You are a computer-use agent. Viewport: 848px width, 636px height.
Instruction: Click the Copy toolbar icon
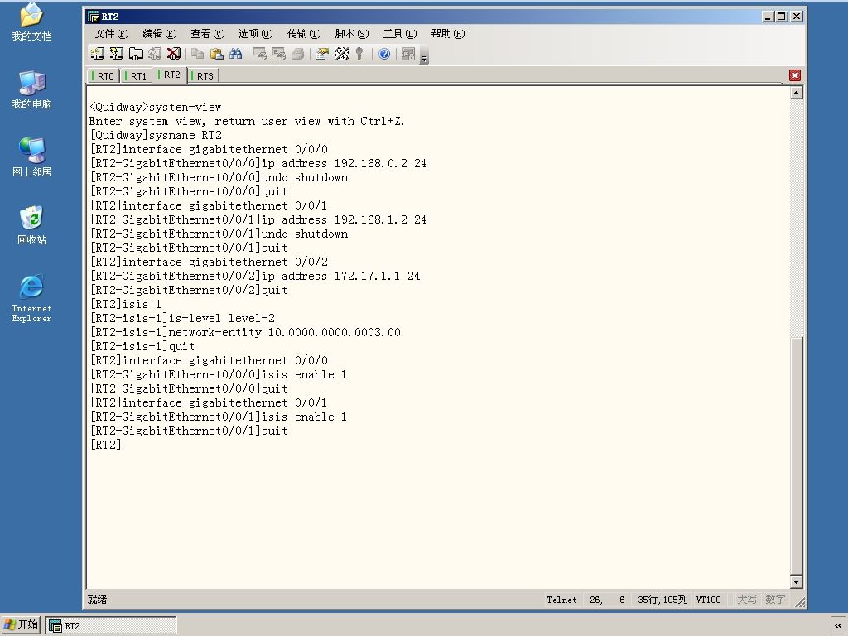click(197, 54)
